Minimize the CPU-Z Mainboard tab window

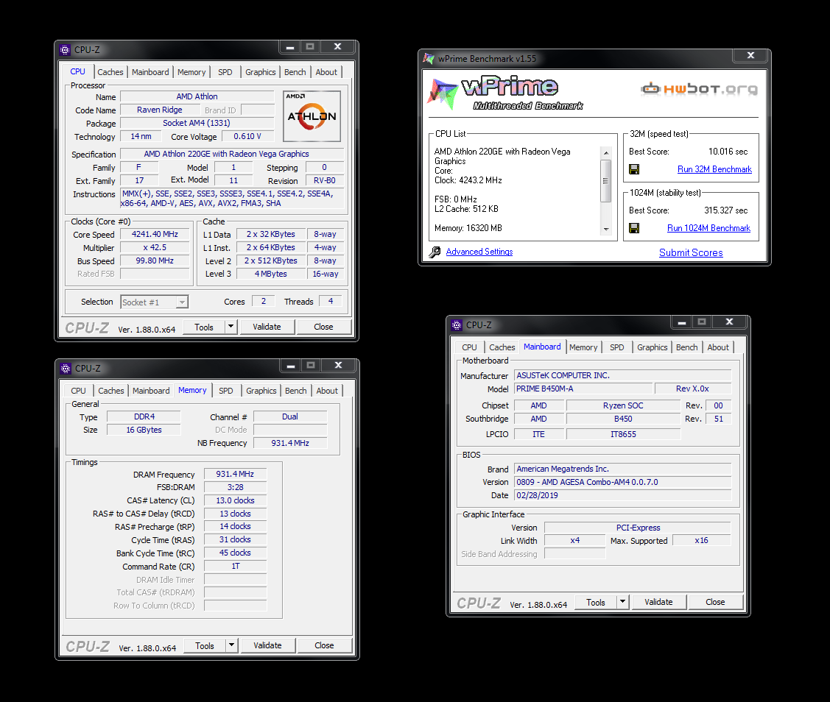pyautogui.click(x=682, y=322)
